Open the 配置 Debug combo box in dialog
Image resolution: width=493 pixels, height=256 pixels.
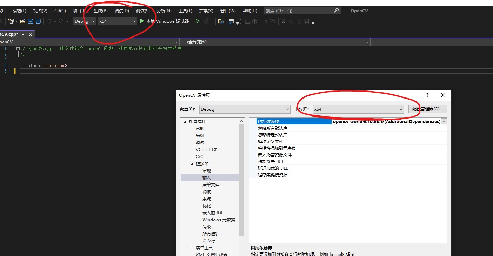[x=245, y=109]
